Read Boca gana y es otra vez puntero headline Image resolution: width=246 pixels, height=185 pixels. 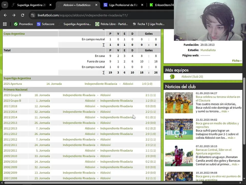tap(218, 178)
